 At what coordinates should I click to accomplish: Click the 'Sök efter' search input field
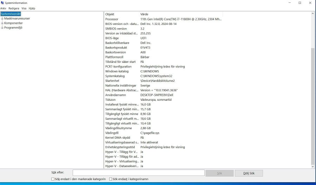pos(138,173)
